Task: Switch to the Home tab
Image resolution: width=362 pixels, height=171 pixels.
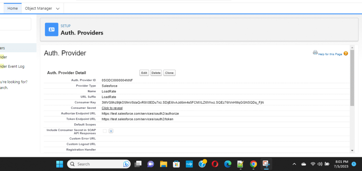Action: coord(12,8)
